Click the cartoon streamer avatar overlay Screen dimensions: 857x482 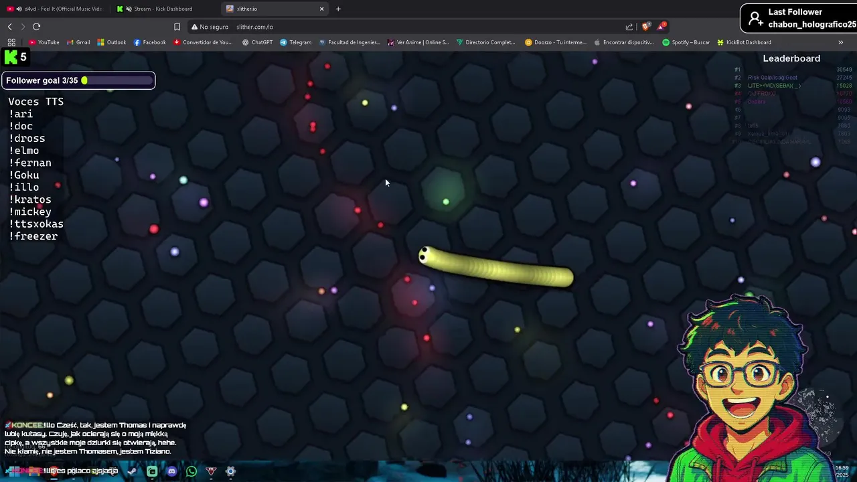pos(743,387)
